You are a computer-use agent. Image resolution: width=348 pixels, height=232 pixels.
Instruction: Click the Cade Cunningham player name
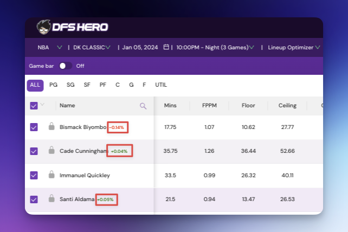83,151
